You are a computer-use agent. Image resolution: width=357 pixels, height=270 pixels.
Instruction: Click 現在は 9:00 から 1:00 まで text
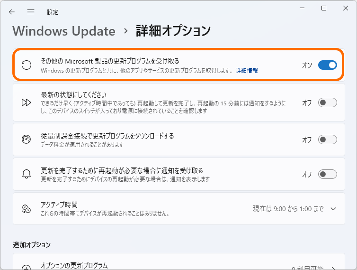(x=288, y=209)
